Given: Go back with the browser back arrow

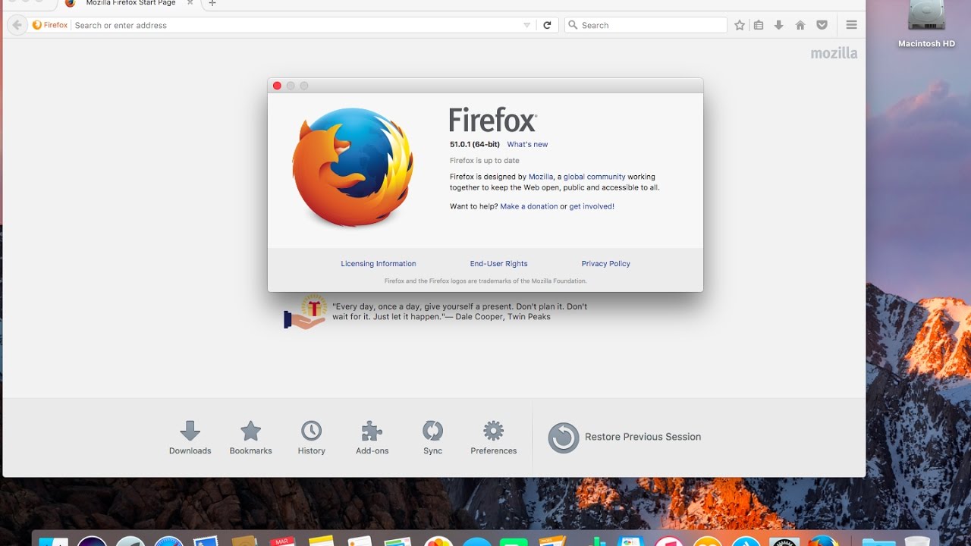Looking at the screenshot, I should (17, 25).
